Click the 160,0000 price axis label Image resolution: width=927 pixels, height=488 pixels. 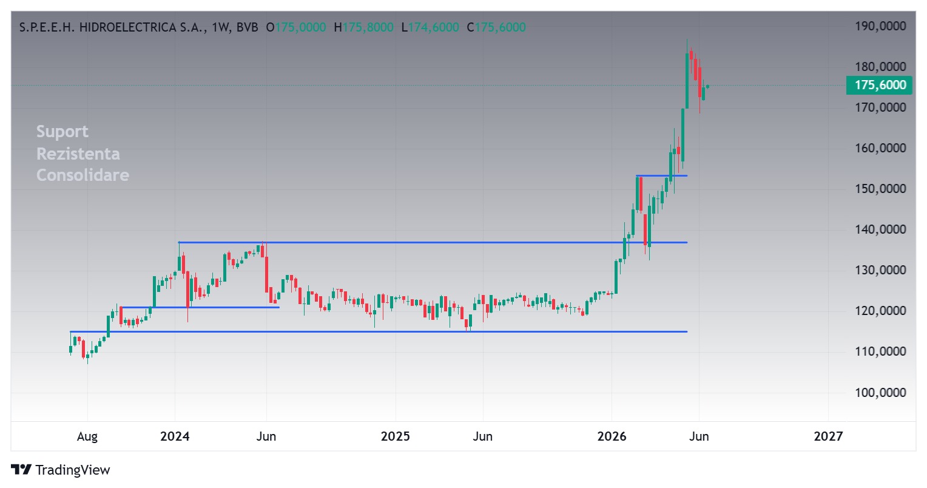880,148
